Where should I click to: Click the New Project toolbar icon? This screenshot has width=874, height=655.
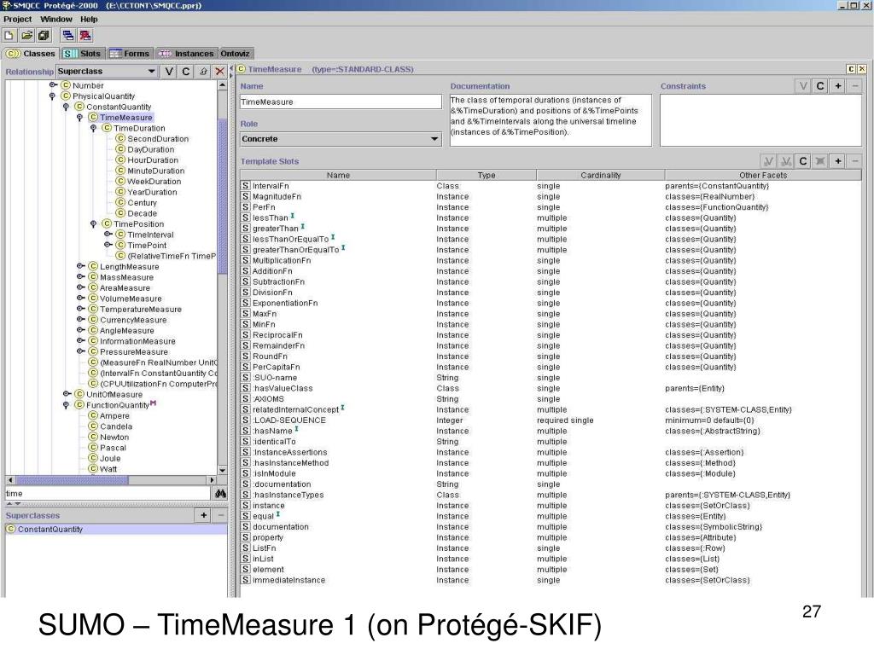(9, 36)
